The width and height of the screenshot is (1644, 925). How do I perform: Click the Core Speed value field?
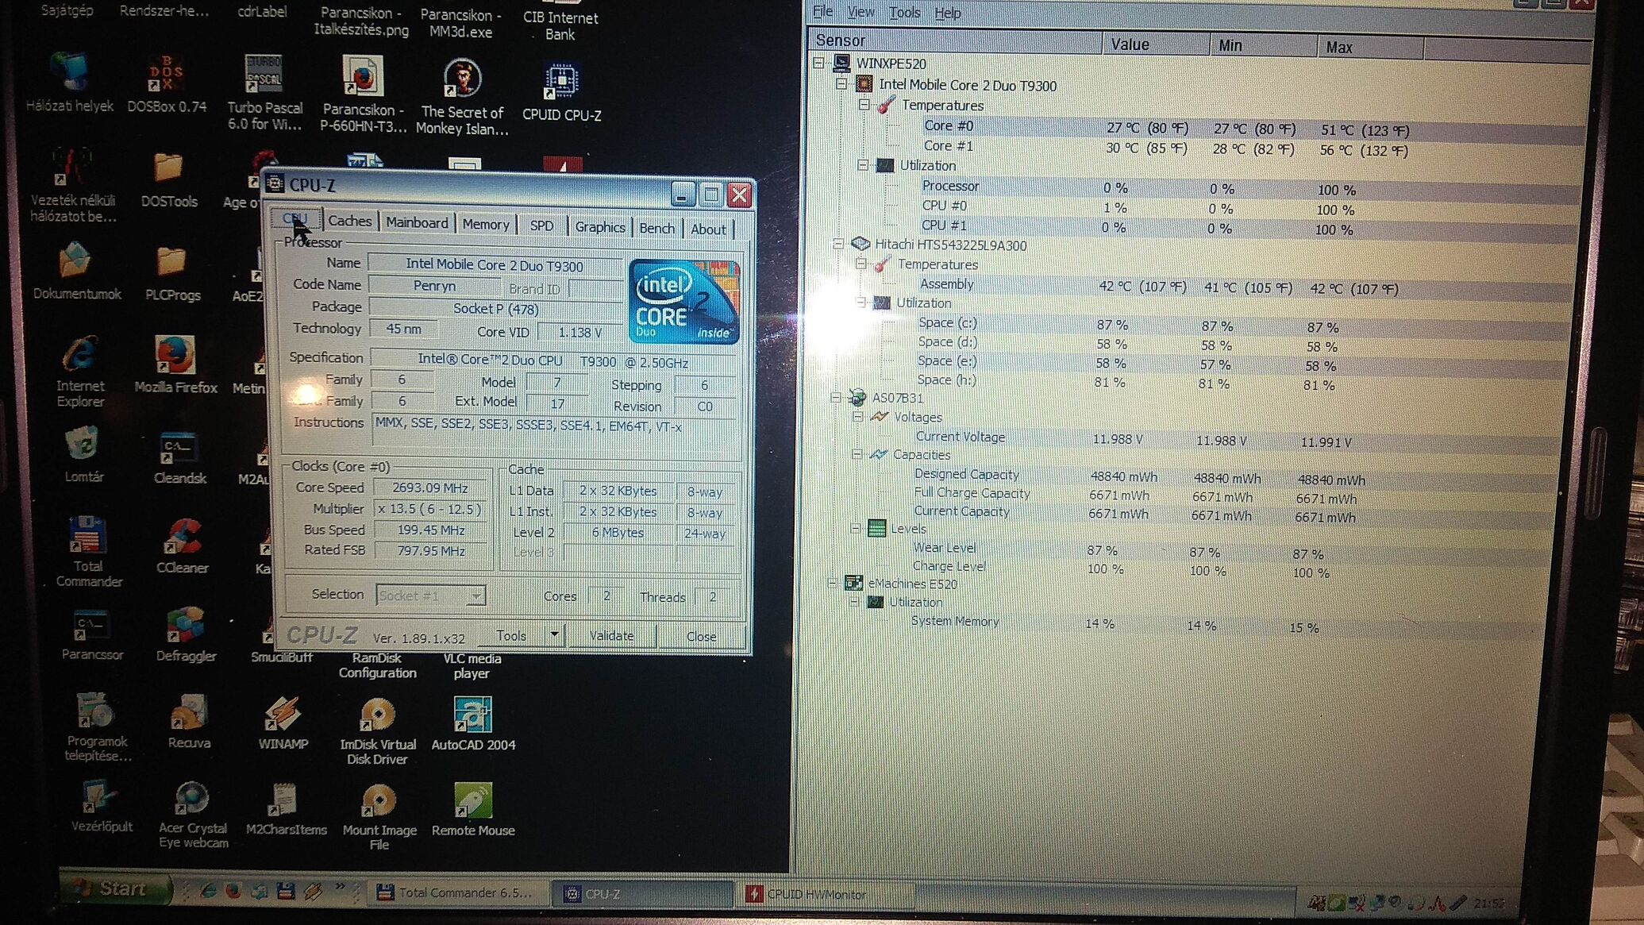coord(431,488)
